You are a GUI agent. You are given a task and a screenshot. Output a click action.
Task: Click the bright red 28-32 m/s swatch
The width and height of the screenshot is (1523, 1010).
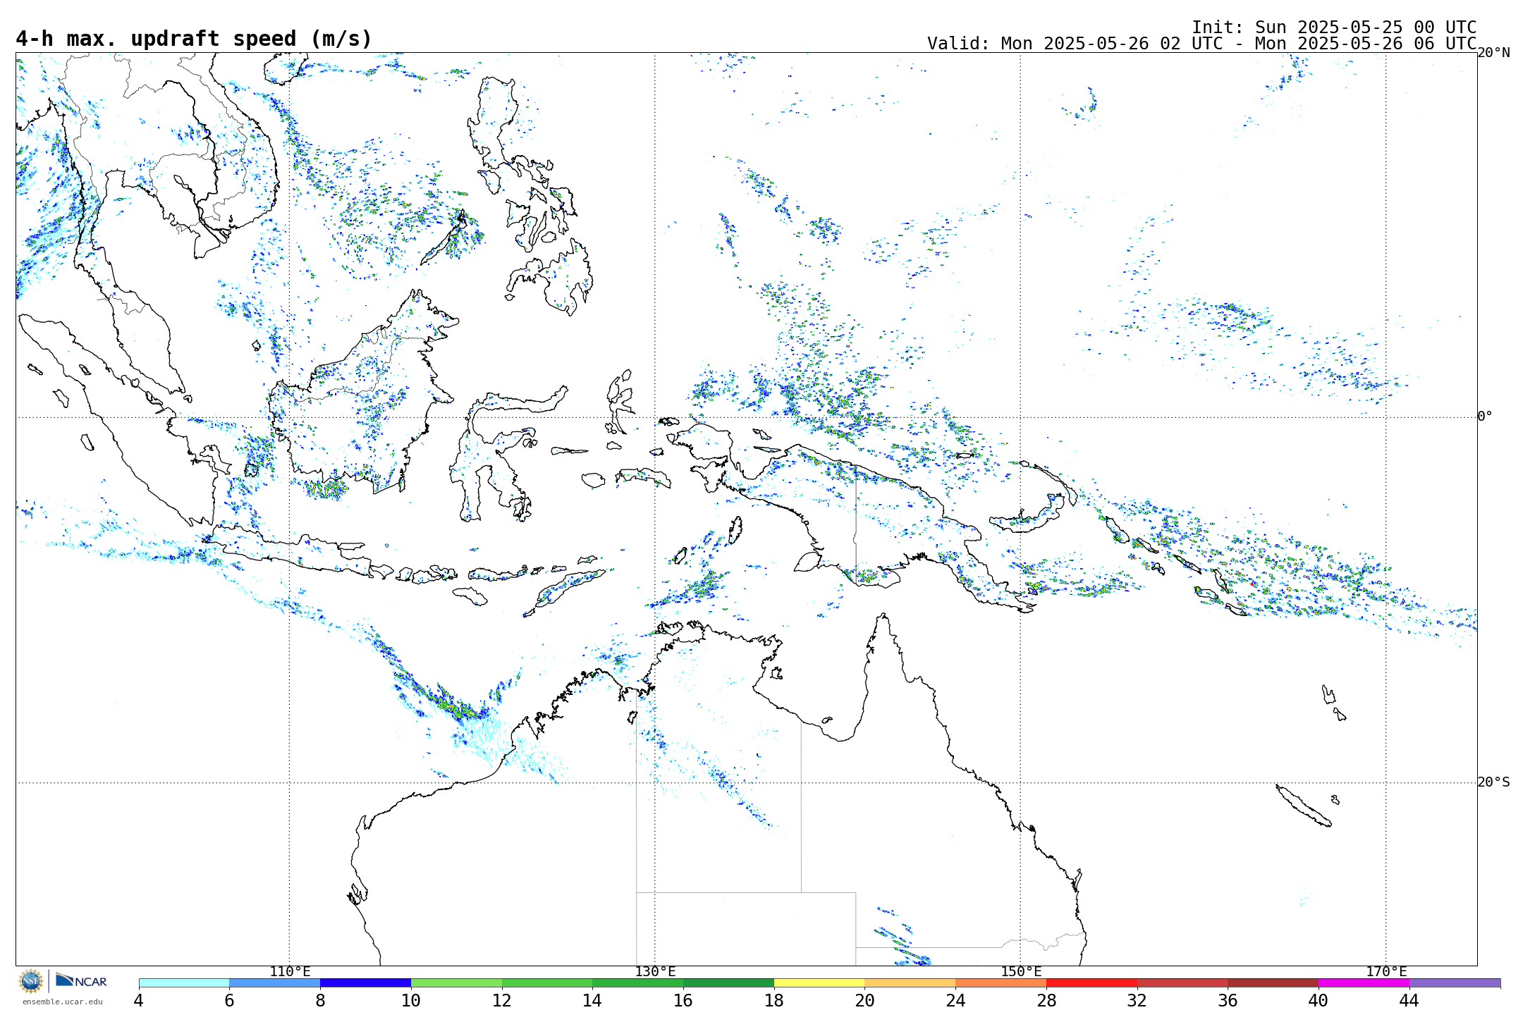pos(1091,983)
